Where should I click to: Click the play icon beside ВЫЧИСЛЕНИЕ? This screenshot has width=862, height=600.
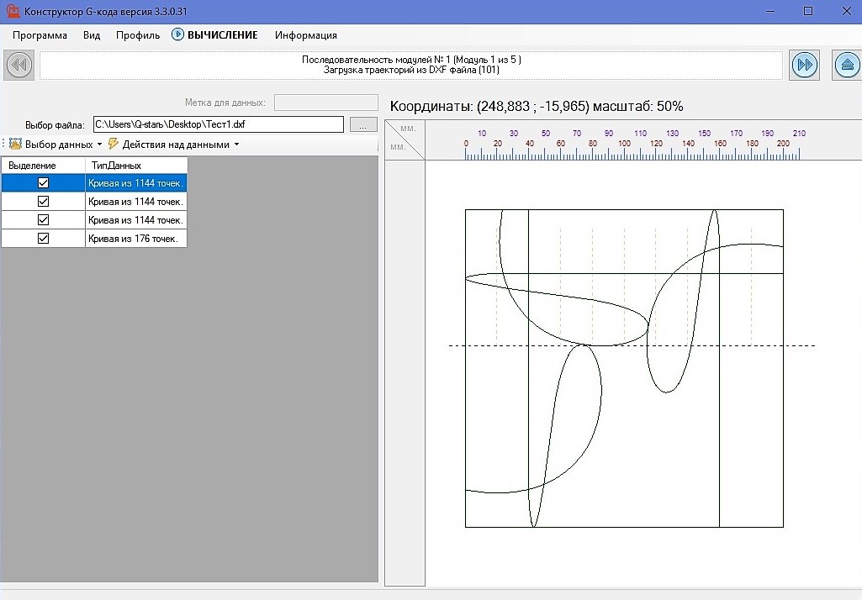tap(177, 34)
